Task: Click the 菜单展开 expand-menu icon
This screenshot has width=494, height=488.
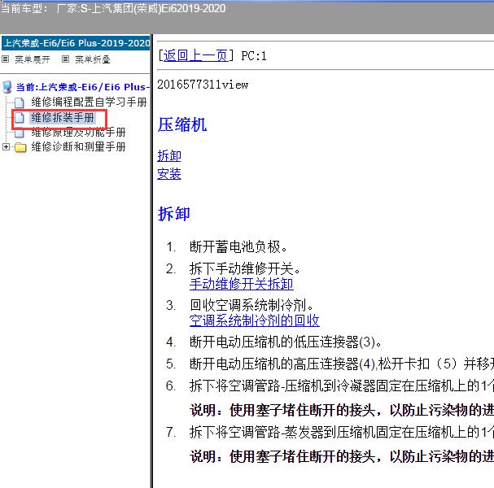Action: pyautogui.click(x=6, y=59)
